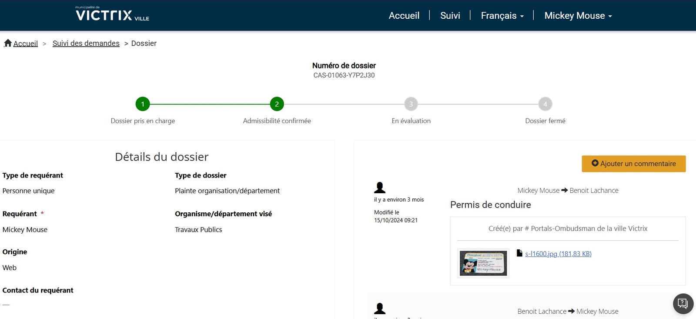Click step 2 circle Admissibilité confirmée

coord(277,104)
